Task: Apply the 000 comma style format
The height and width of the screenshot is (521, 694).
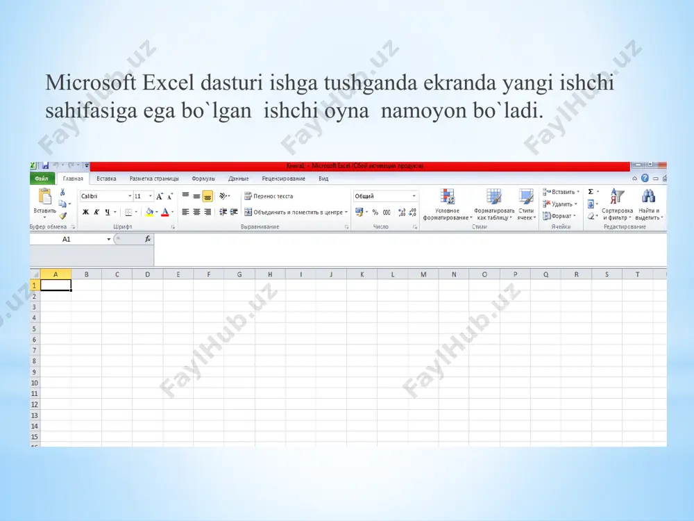Action: click(387, 212)
